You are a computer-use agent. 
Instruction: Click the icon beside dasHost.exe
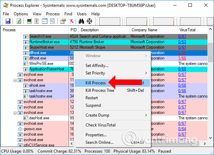tap(26, 118)
